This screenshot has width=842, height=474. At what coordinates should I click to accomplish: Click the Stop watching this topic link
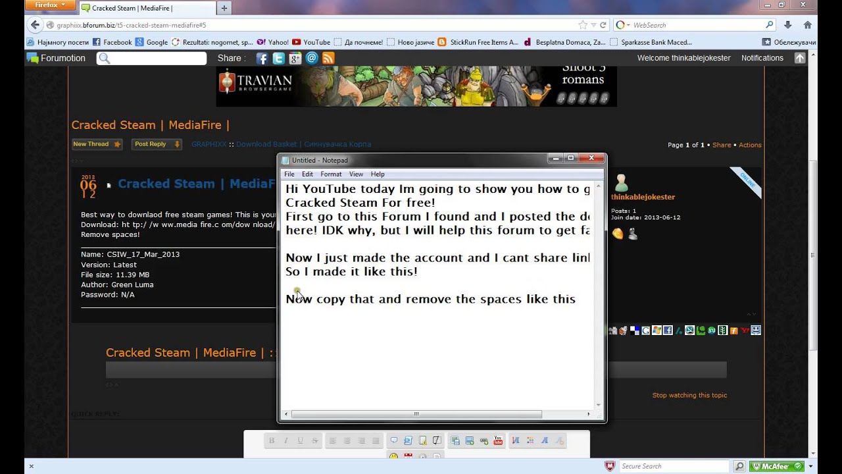[689, 395]
